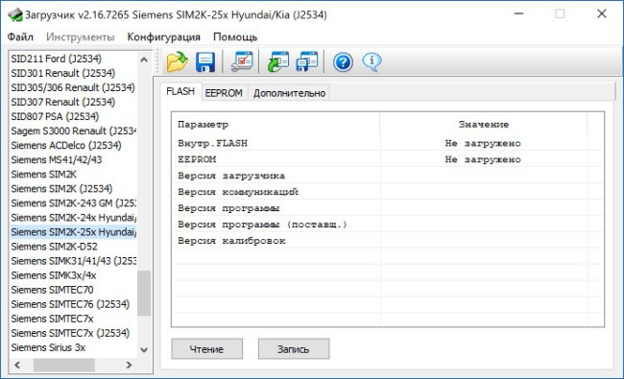Open the Инструменты menu
Image resolution: width=624 pixels, height=379 pixels.
pos(81,37)
